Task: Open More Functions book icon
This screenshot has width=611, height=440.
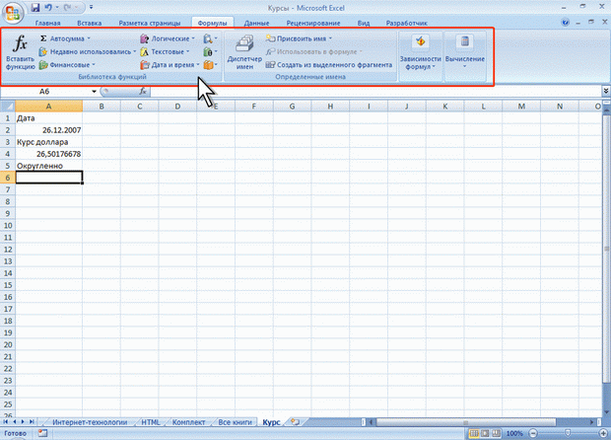Action: (210, 65)
